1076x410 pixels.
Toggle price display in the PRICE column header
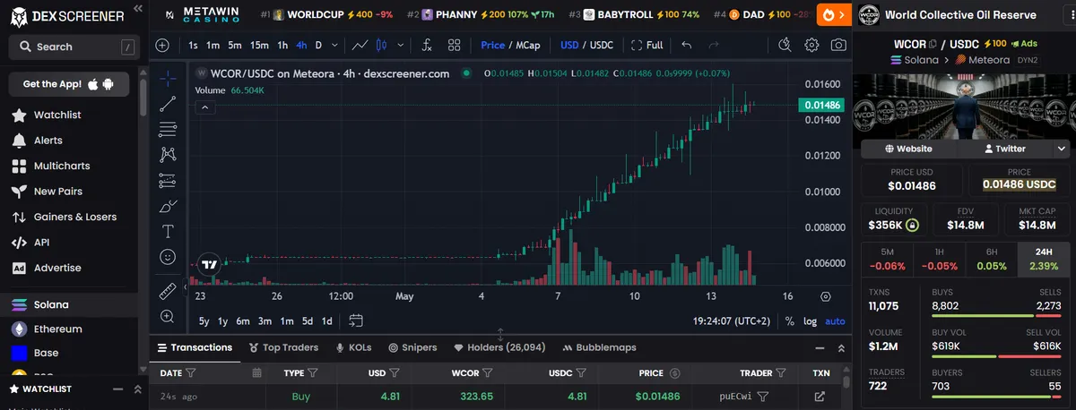(x=675, y=372)
